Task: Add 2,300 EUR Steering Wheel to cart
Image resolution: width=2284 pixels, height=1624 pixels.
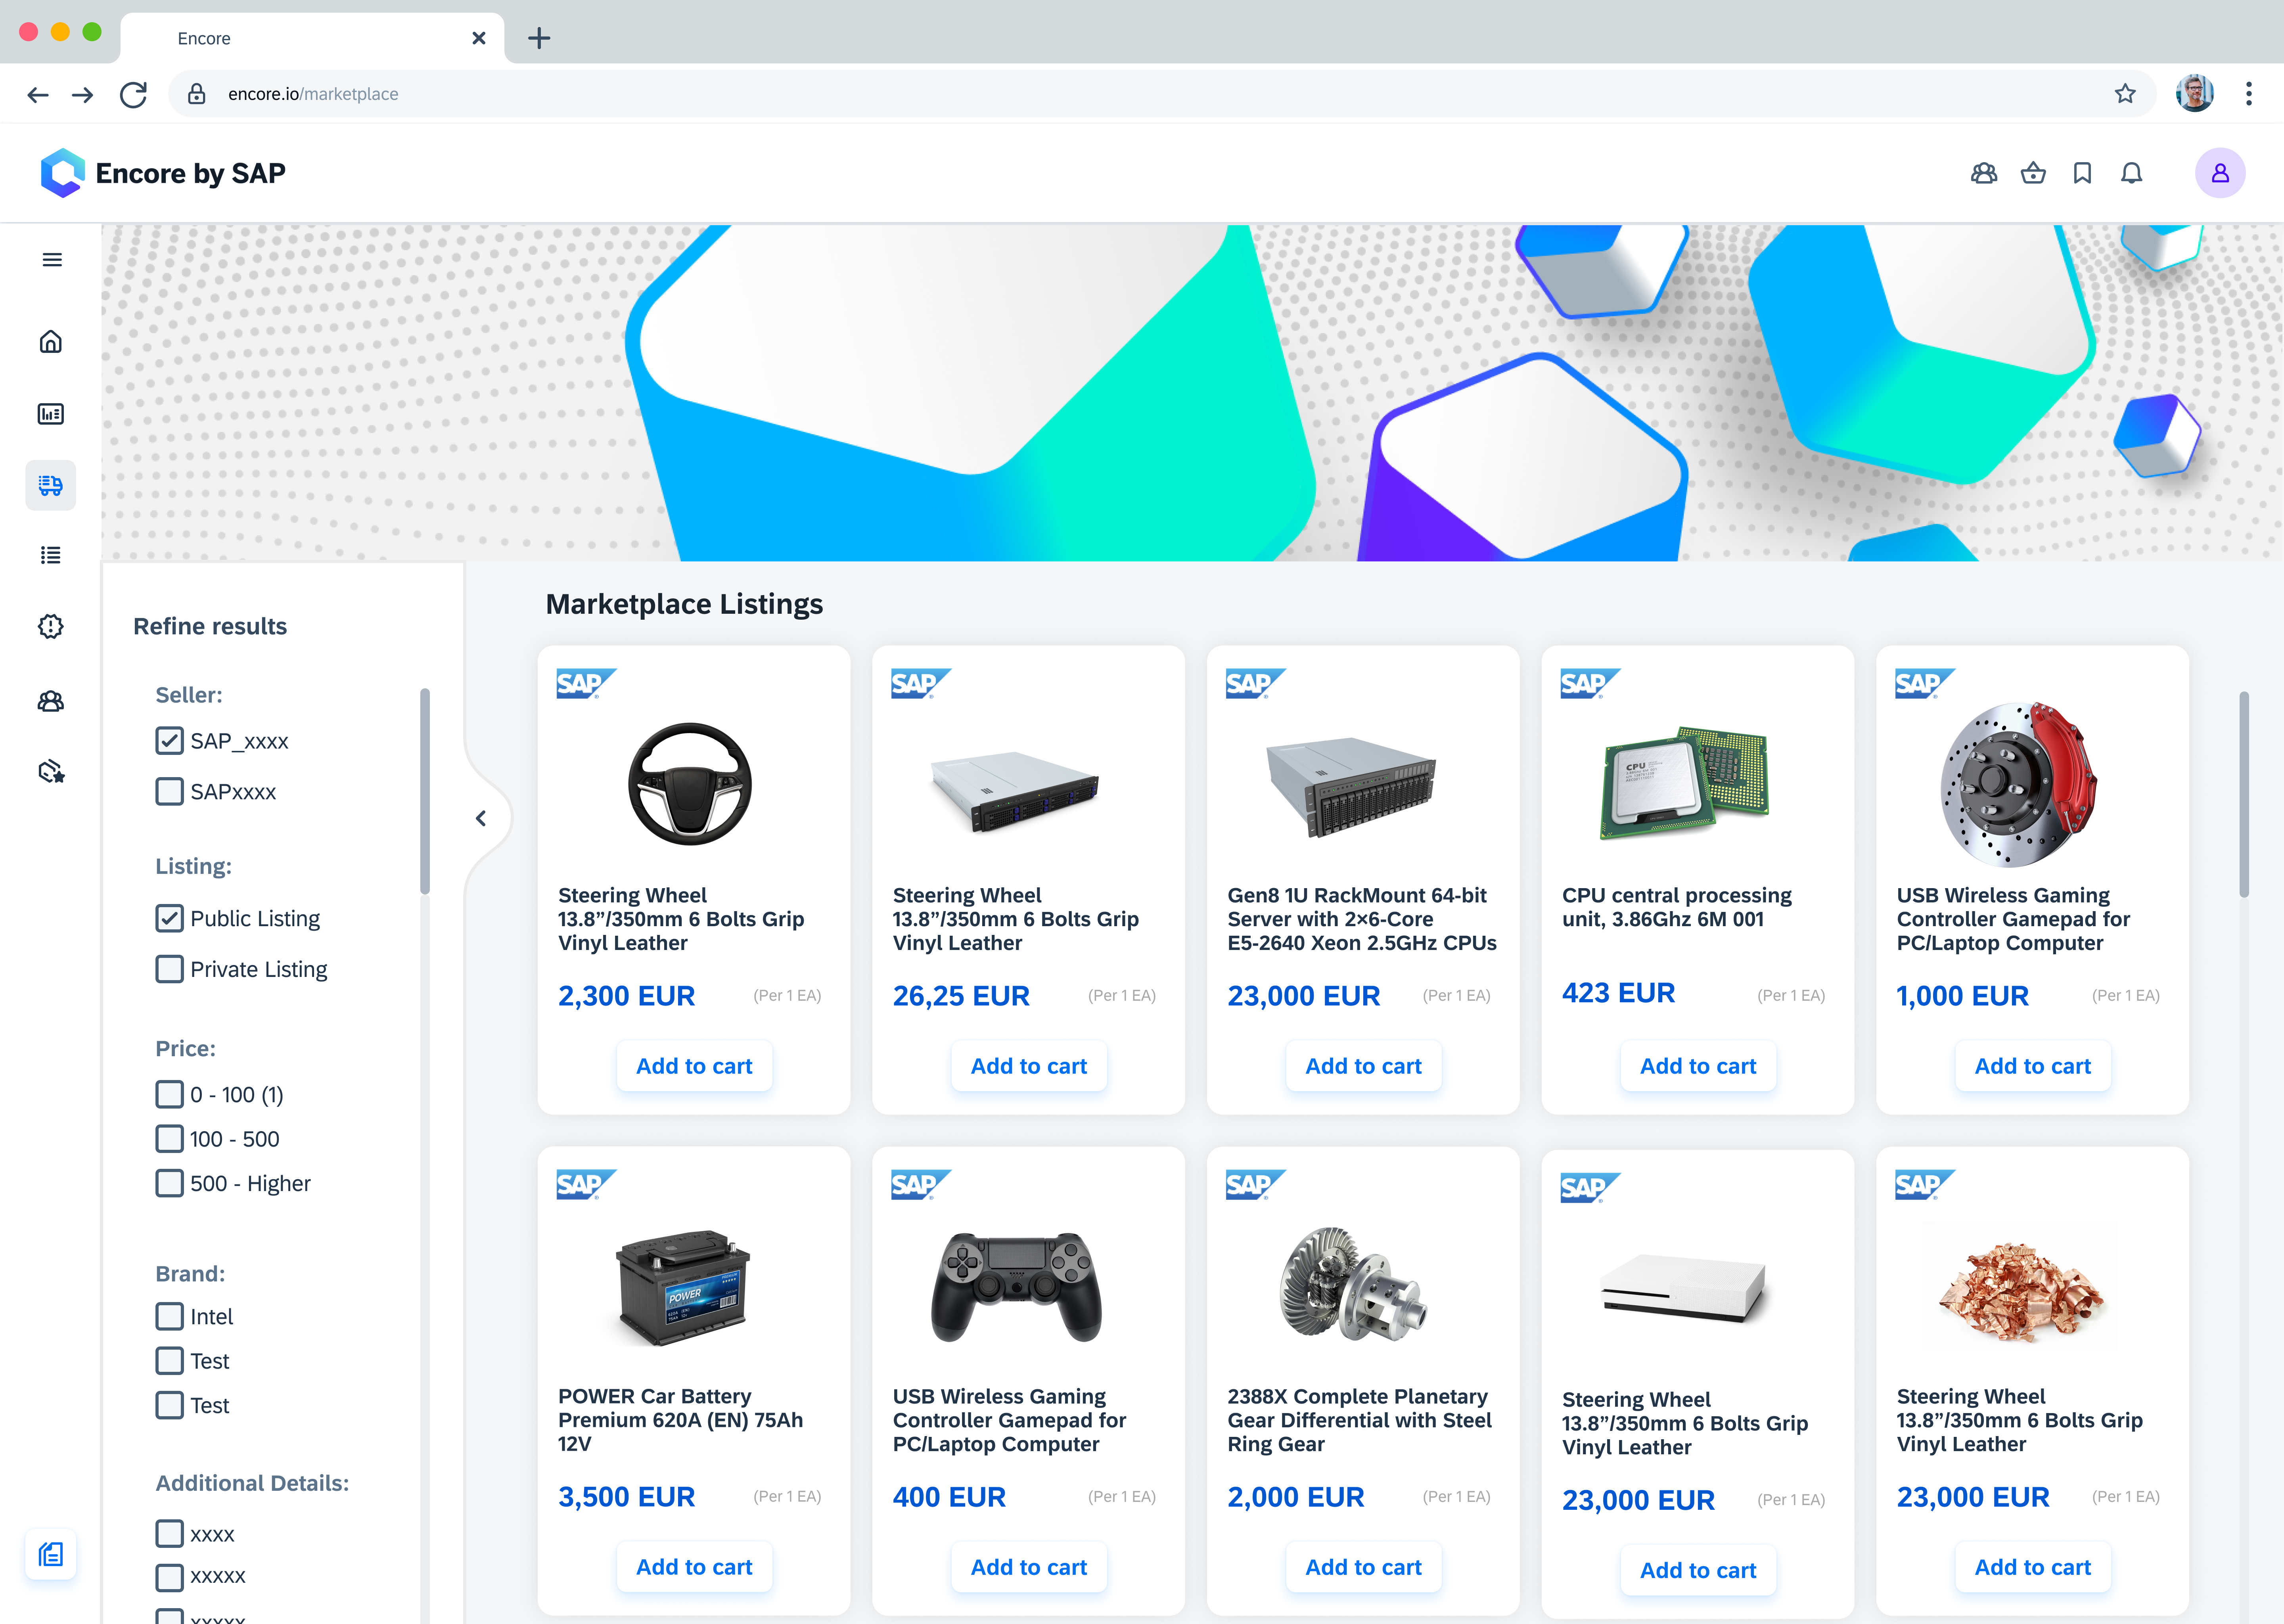Action: pyautogui.click(x=694, y=1066)
